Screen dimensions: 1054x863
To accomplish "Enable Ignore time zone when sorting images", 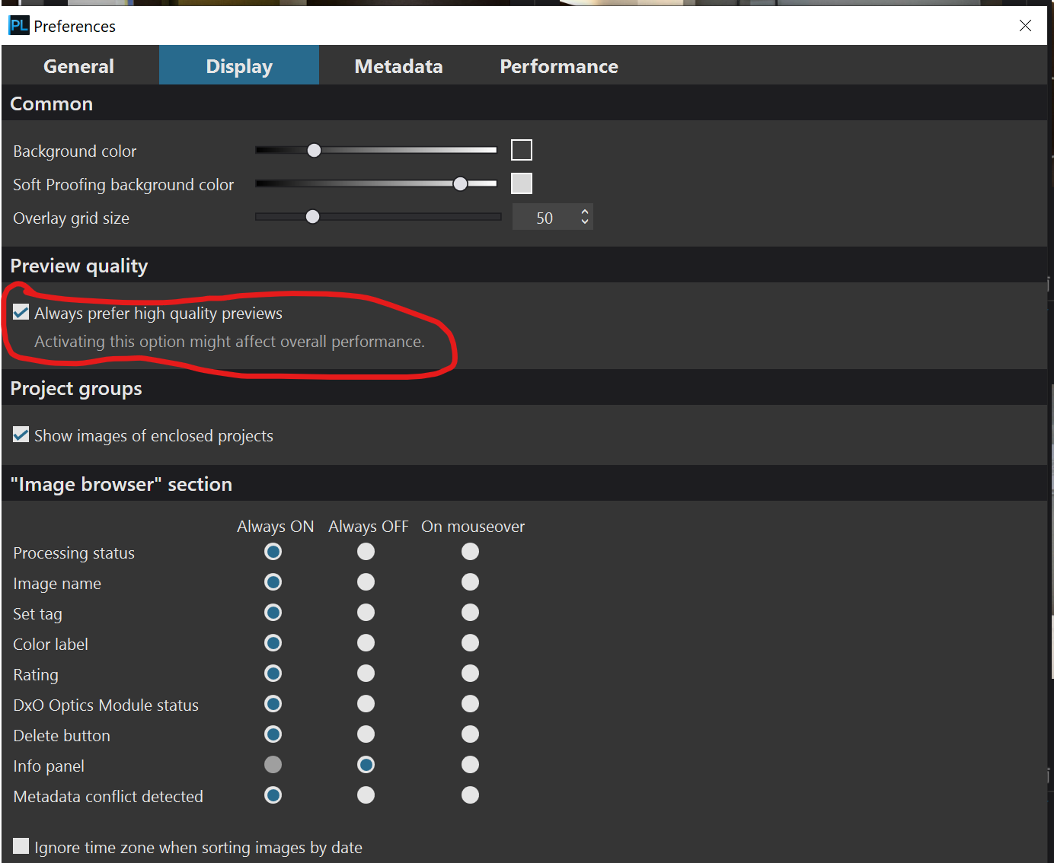I will pos(21,846).
